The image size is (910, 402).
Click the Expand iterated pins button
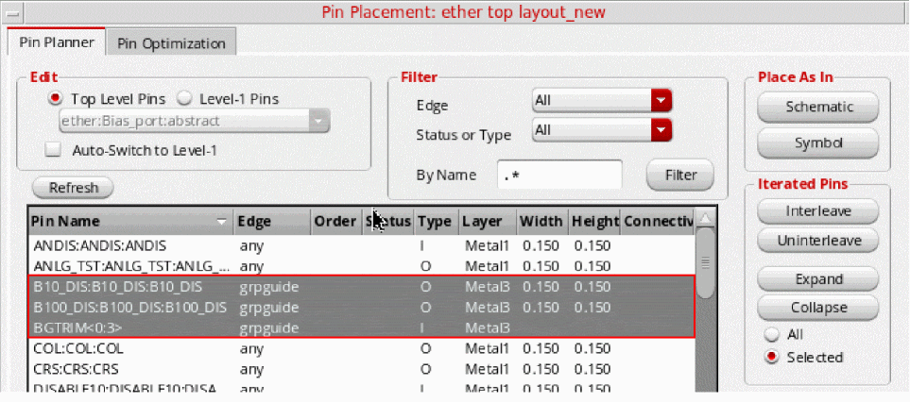pos(818,279)
